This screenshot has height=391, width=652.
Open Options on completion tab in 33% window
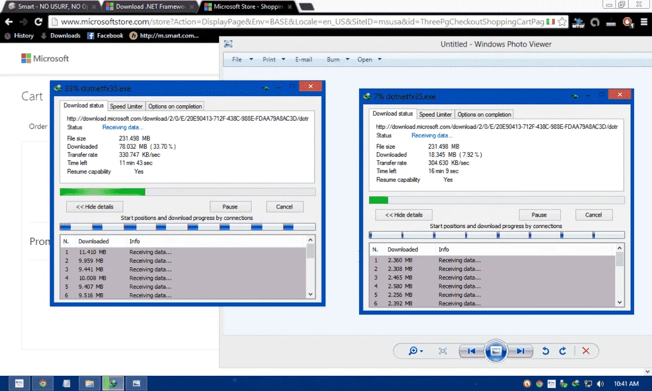click(175, 106)
